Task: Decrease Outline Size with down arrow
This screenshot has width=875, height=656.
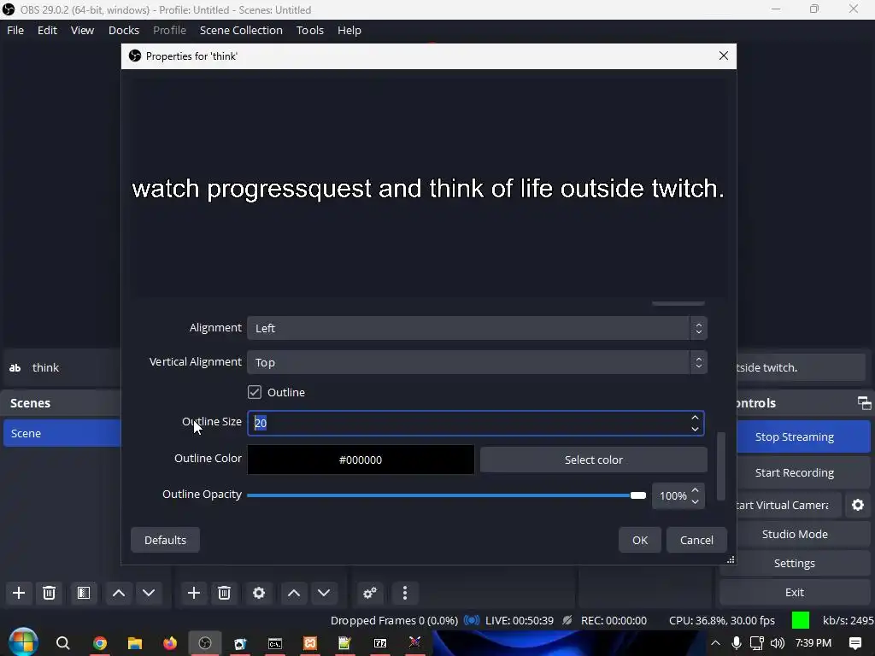Action: pyautogui.click(x=695, y=429)
